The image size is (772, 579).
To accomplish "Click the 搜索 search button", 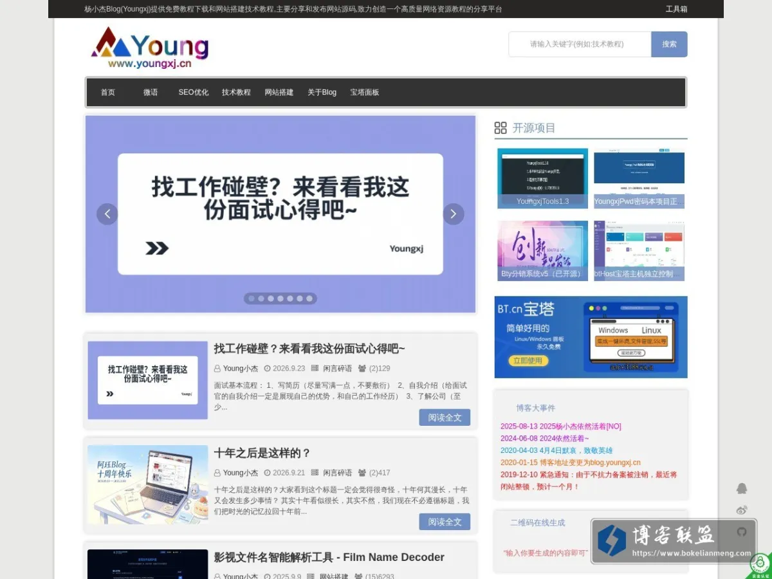I will pyautogui.click(x=669, y=44).
